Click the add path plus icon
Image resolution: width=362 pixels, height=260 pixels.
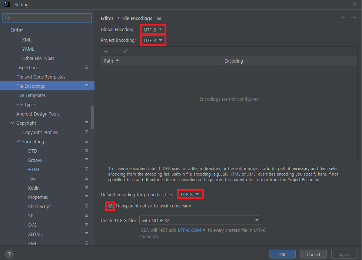[x=106, y=51]
